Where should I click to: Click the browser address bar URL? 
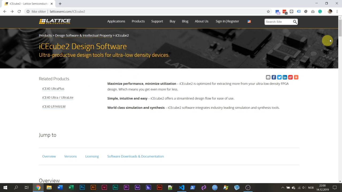coord(67,11)
